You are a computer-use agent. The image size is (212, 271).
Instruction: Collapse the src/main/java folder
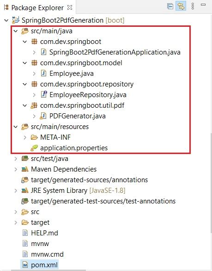tap(16, 31)
